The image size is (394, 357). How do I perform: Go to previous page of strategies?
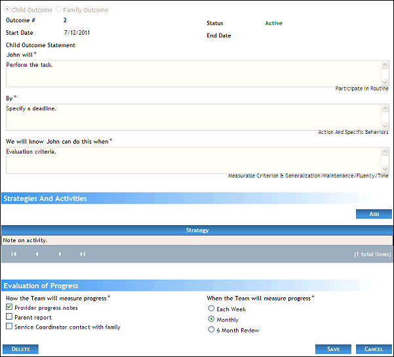(x=37, y=254)
